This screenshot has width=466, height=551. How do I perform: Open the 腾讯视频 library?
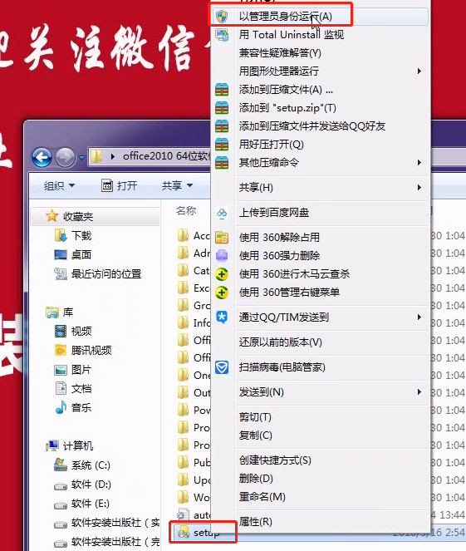click(x=83, y=351)
